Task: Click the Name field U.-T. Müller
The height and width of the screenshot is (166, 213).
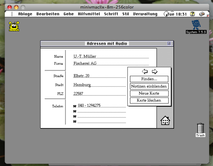Action: click(111, 56)
